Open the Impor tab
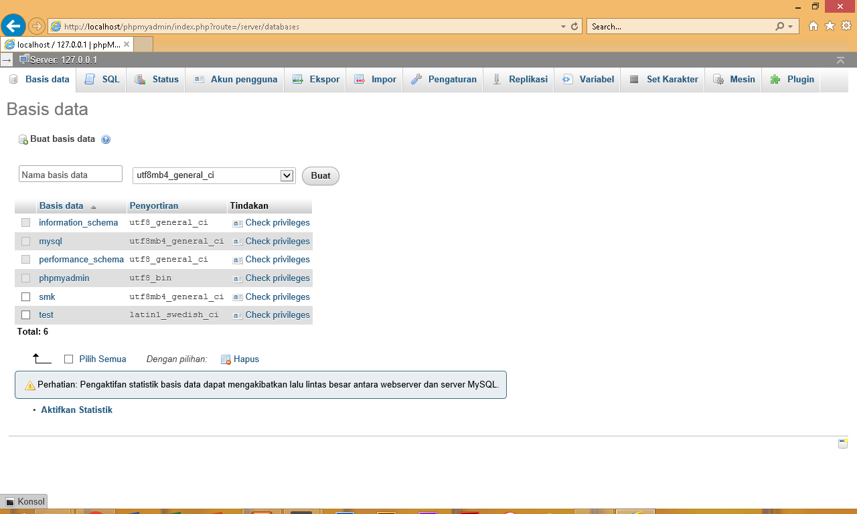The height and width of the screenshot is (514, 857). (375, 79)
